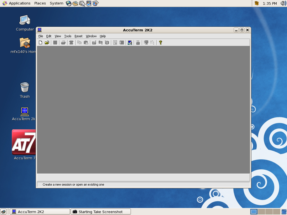Open the volume control speaker icon

pyautogui.click(x=283, y=3)
